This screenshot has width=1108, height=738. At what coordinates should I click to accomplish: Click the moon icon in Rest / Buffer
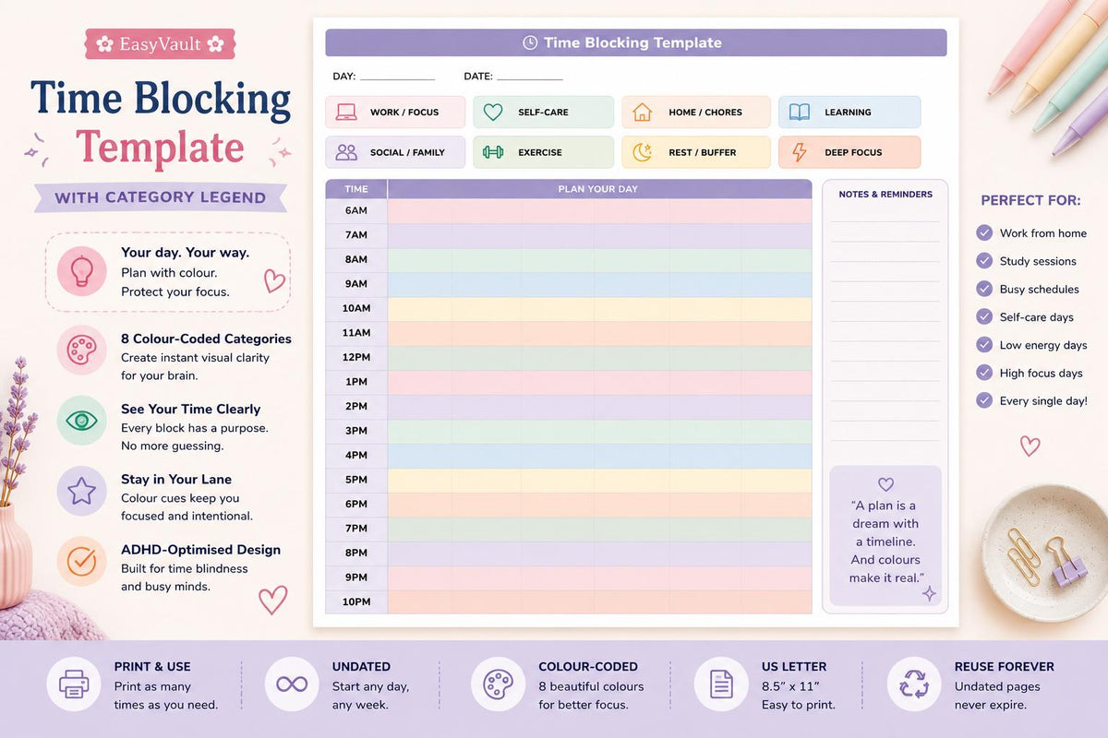tap(642, 152)
